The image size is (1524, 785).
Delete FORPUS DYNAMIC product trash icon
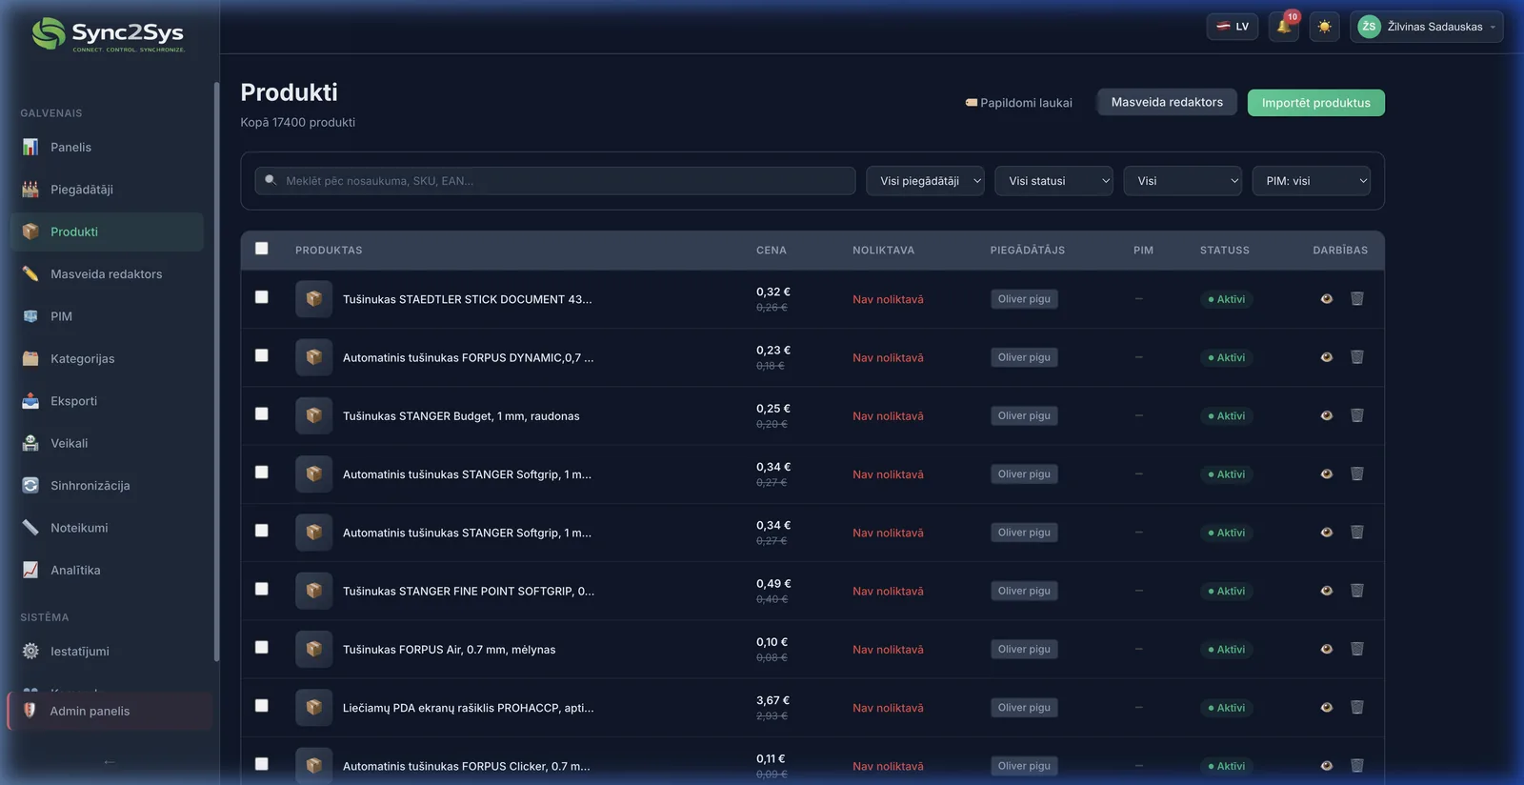point(1357,357)
